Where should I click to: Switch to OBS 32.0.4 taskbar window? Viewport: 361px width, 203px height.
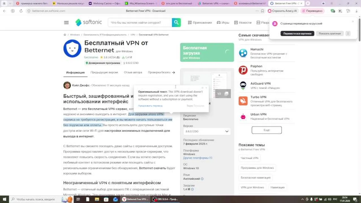tap(165, 199)
